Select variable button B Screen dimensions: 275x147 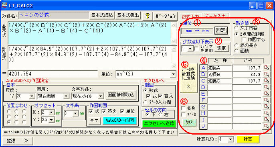pos(203,74)
